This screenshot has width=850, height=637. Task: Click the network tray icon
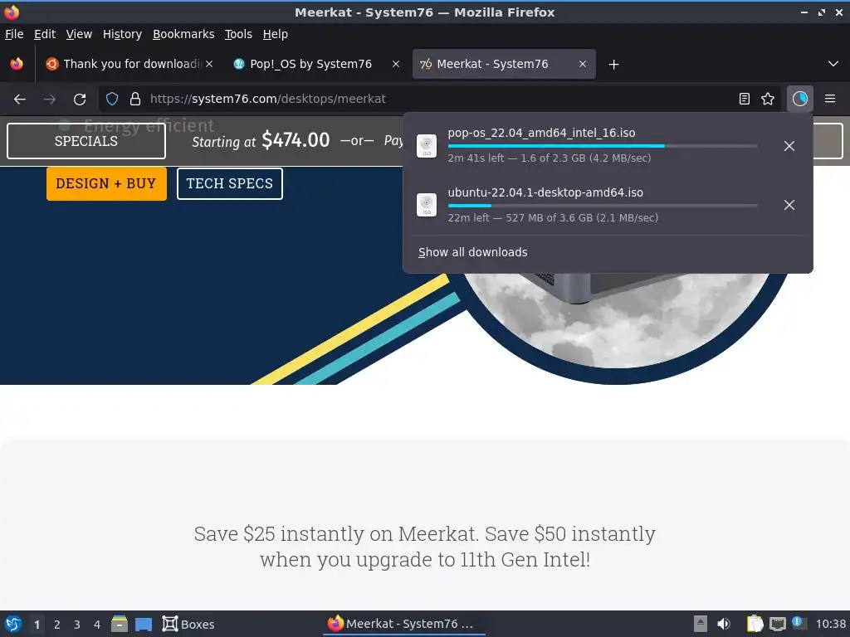(777, 624)
